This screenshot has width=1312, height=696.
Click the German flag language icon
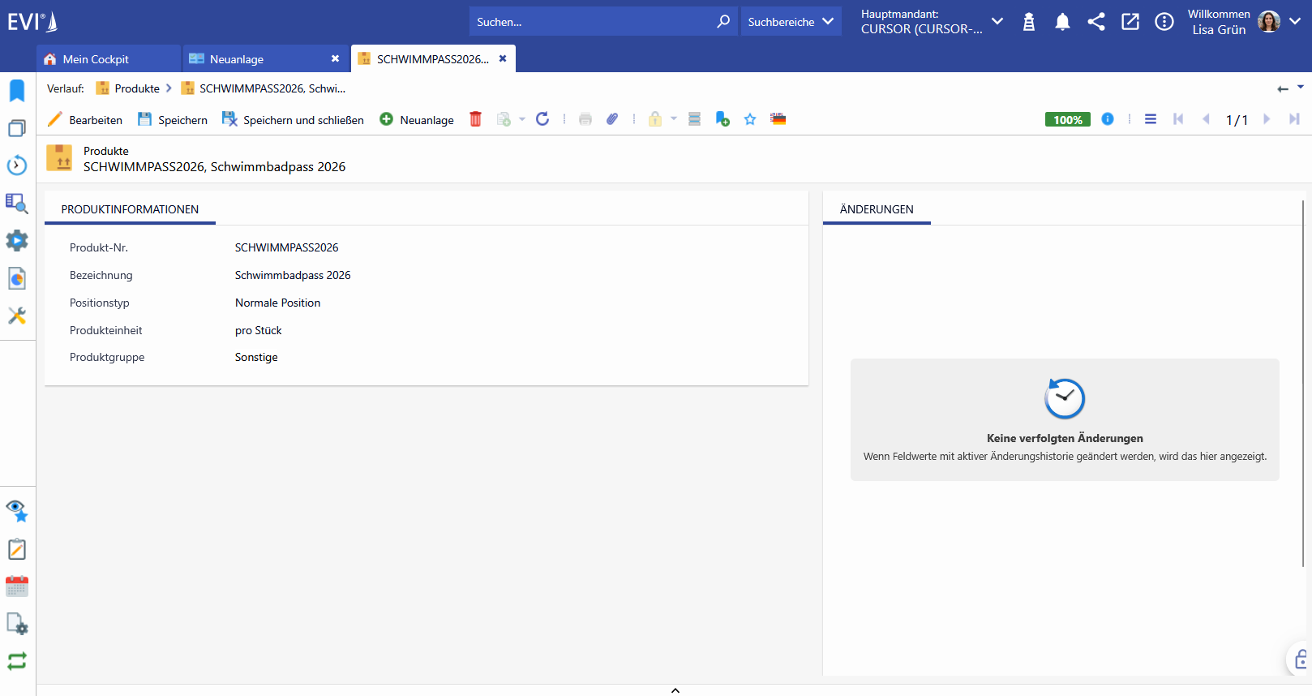click(778, 119)
